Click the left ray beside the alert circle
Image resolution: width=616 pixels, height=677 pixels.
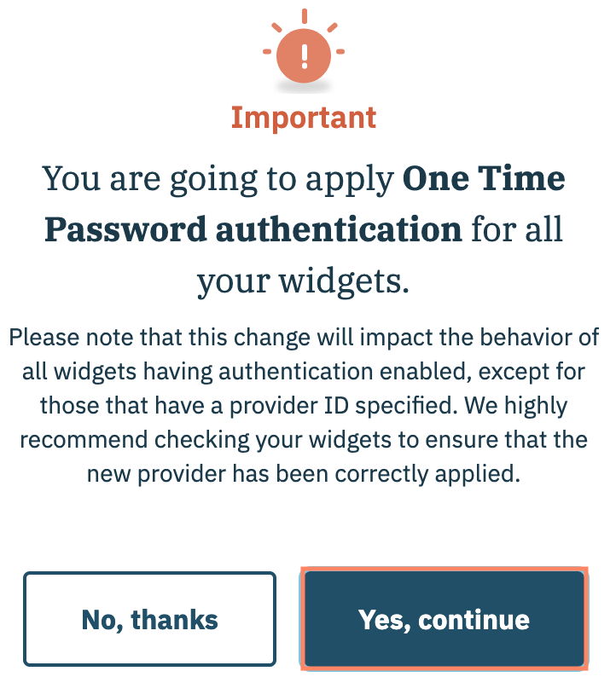267,51
